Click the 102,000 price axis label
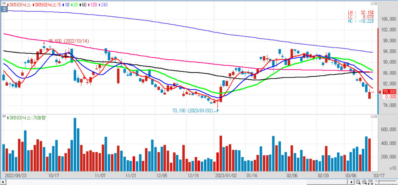398x185 pixels. click(x=389, y=30)
